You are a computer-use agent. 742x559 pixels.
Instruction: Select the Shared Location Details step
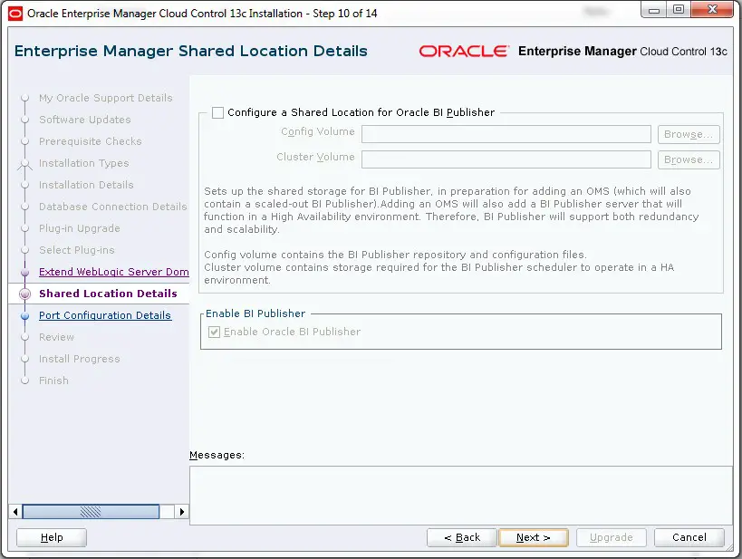pos(108,294)
